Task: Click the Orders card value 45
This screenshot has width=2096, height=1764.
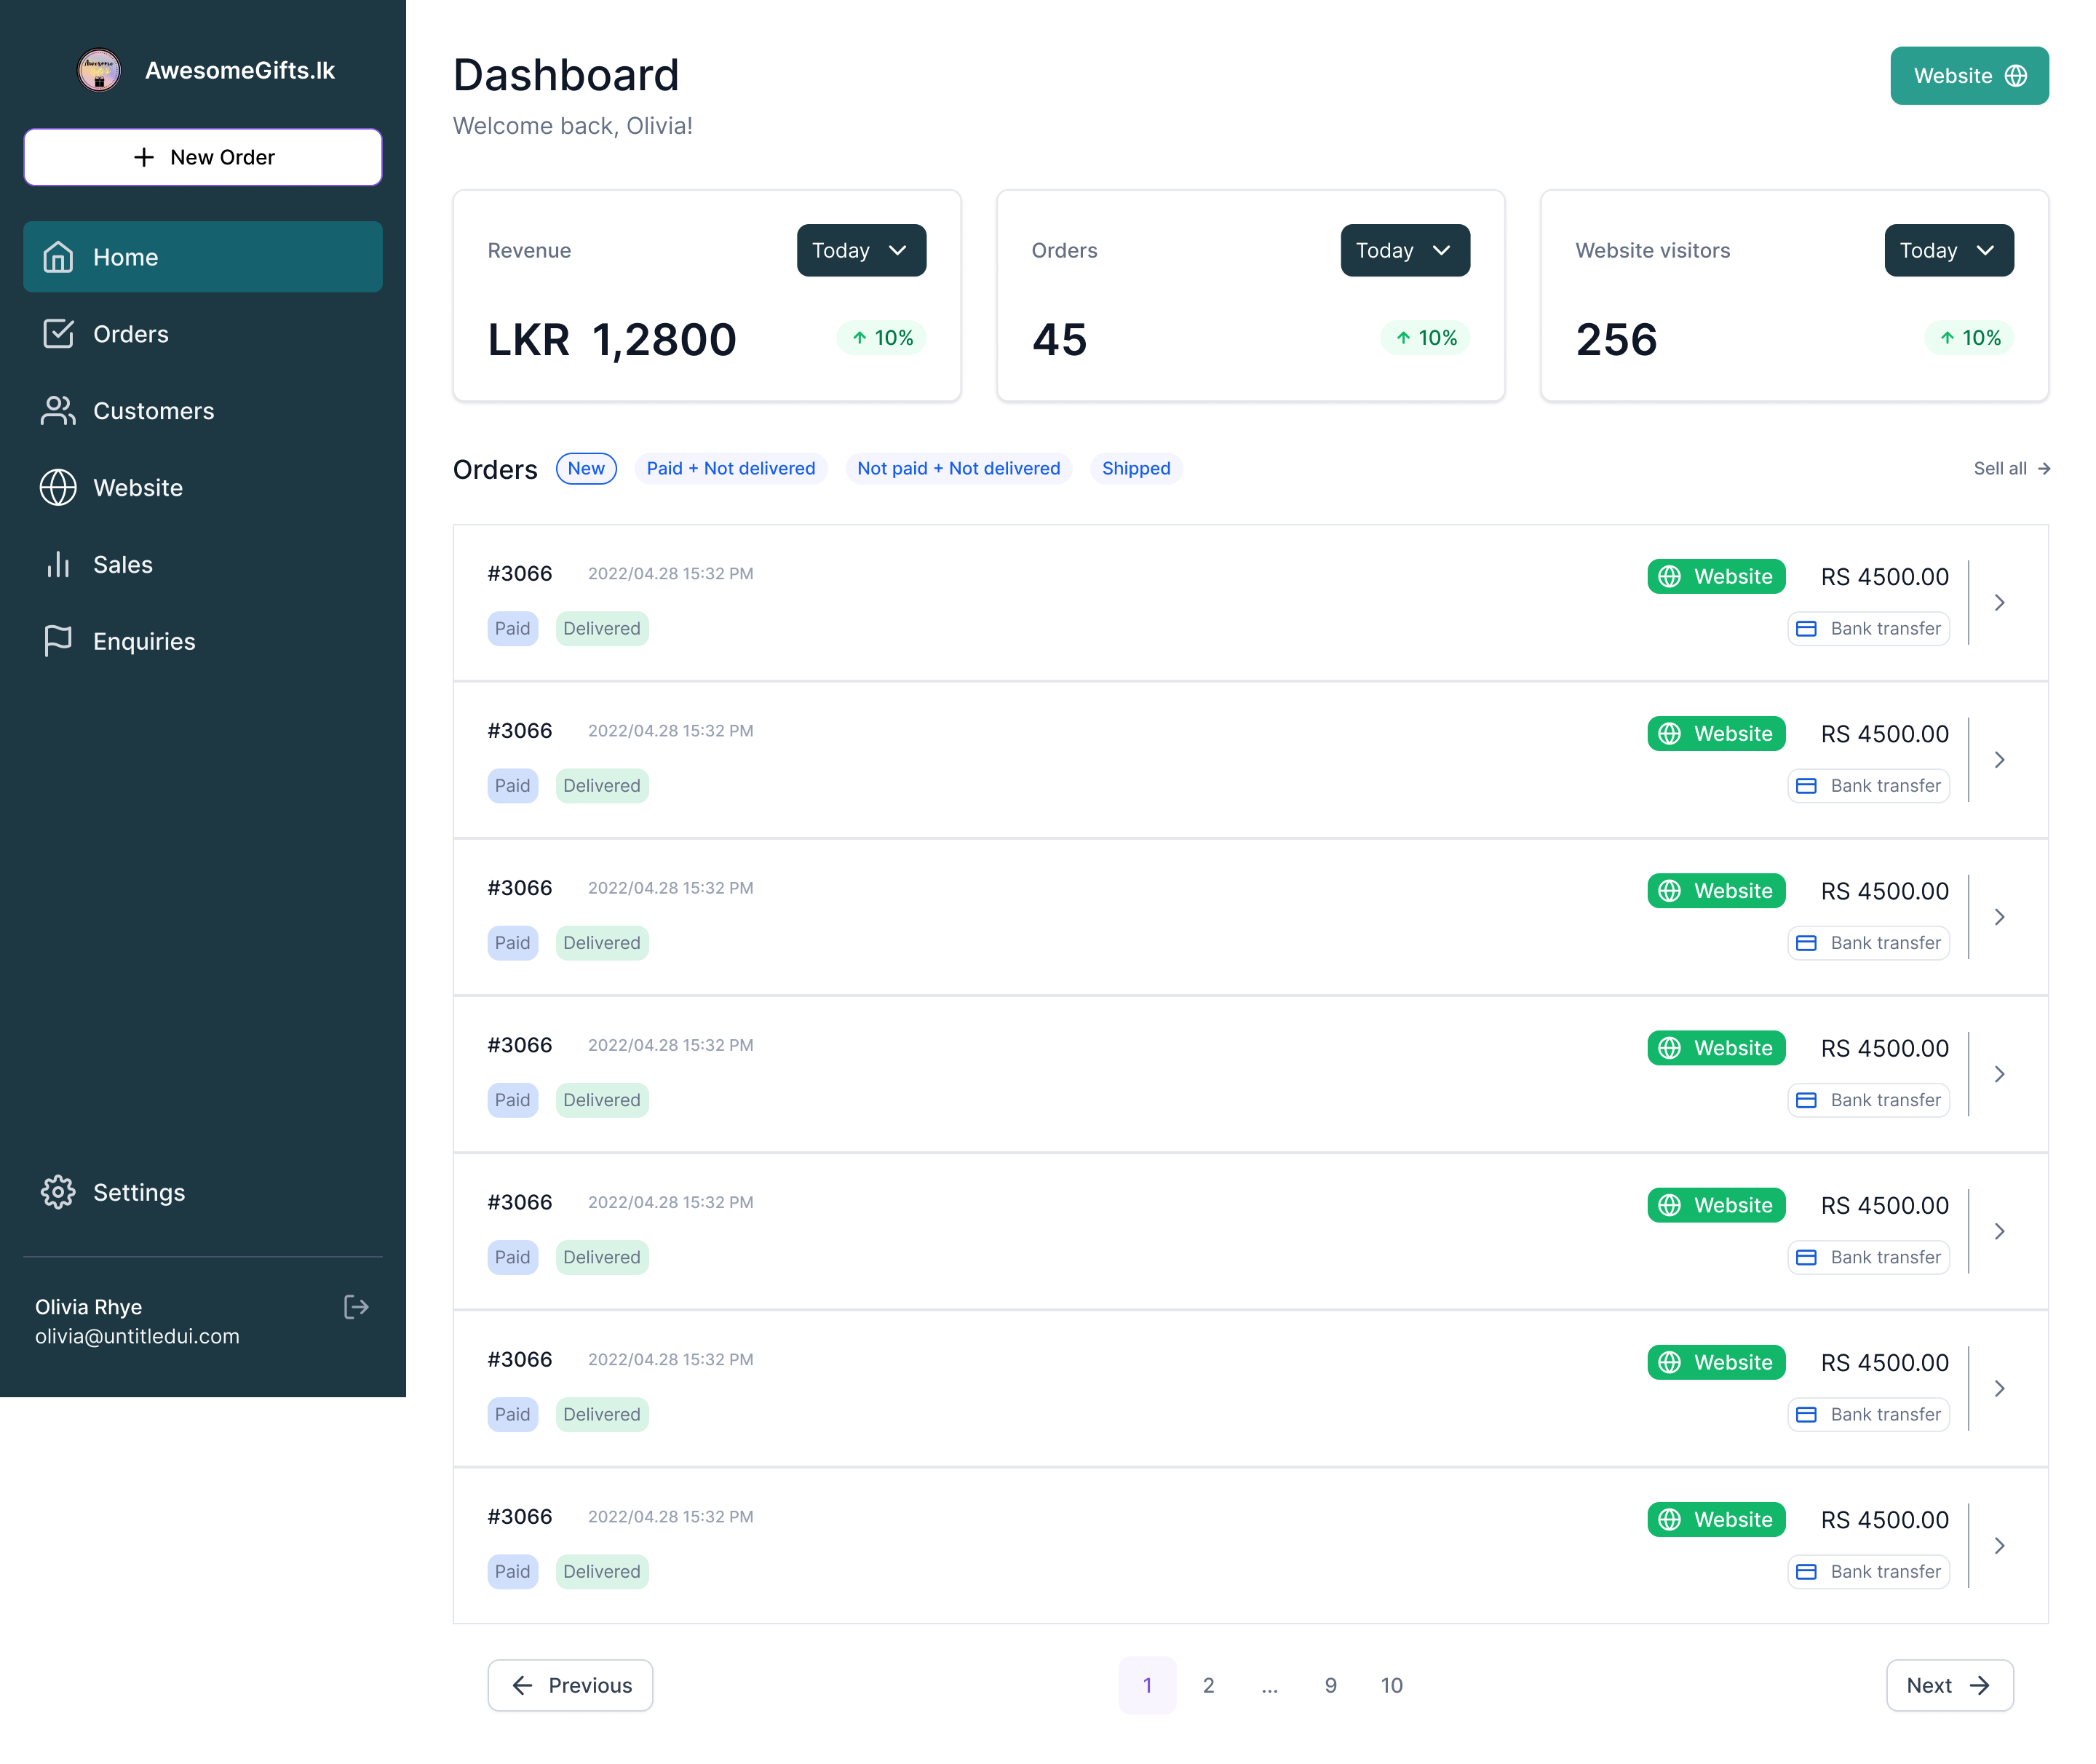Action: pyautogui.click(x=1059, y=340)
